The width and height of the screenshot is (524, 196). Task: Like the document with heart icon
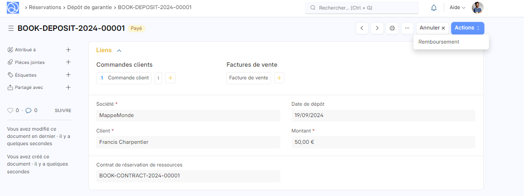pyautogui.click(x=10, y=110)
